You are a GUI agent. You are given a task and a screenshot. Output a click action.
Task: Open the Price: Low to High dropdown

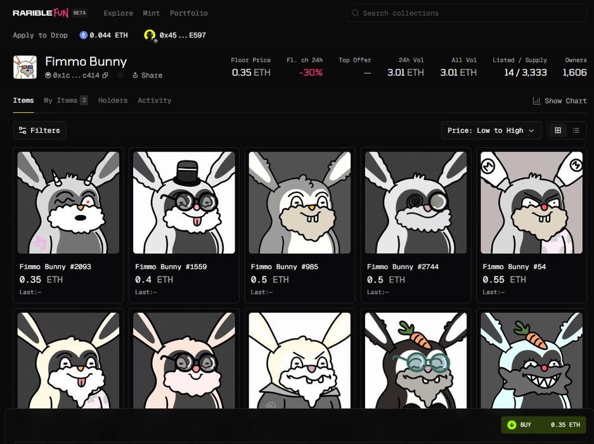491,131
